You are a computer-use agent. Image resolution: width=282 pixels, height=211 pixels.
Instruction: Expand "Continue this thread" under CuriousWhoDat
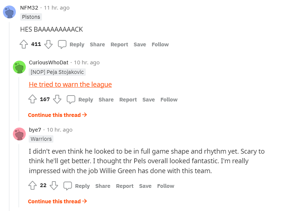click(x=57, y=115)
